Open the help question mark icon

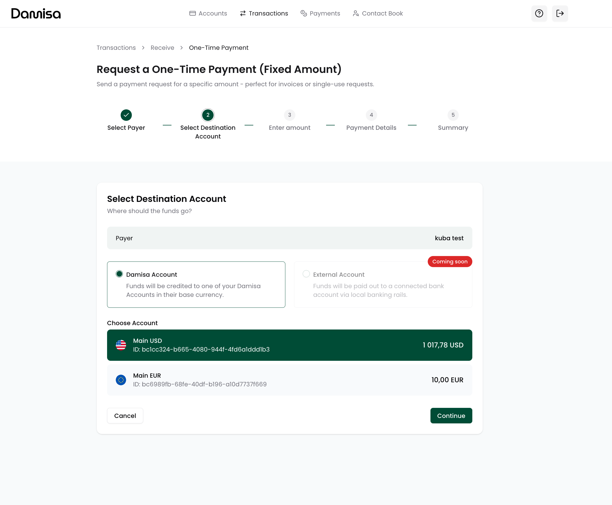tap(539, 13)
